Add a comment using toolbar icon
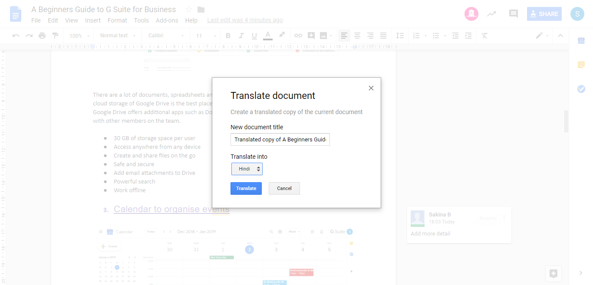Image resolution: width=593 pixels, height=285 pixels. 311,36
